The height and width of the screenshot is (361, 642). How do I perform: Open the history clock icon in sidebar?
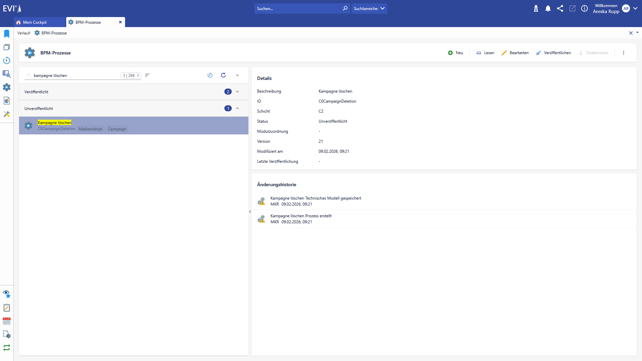tap(7, 61)
